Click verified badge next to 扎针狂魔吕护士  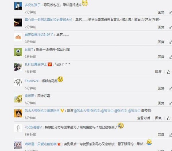click(x=50, y=64)
